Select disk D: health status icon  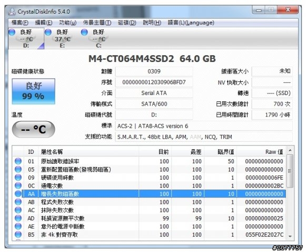pos(12,32)
